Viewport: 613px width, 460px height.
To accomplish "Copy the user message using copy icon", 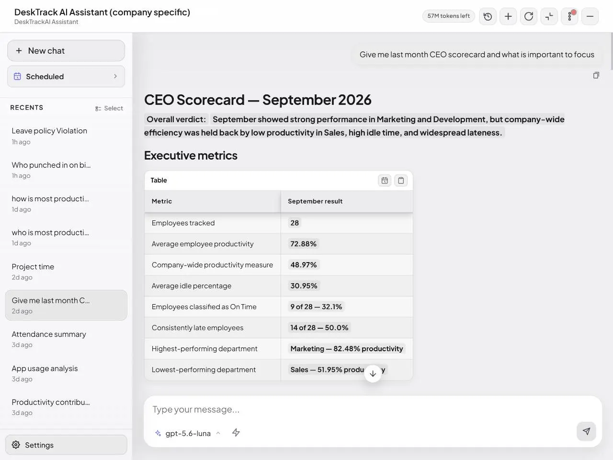I will point(596,75).
